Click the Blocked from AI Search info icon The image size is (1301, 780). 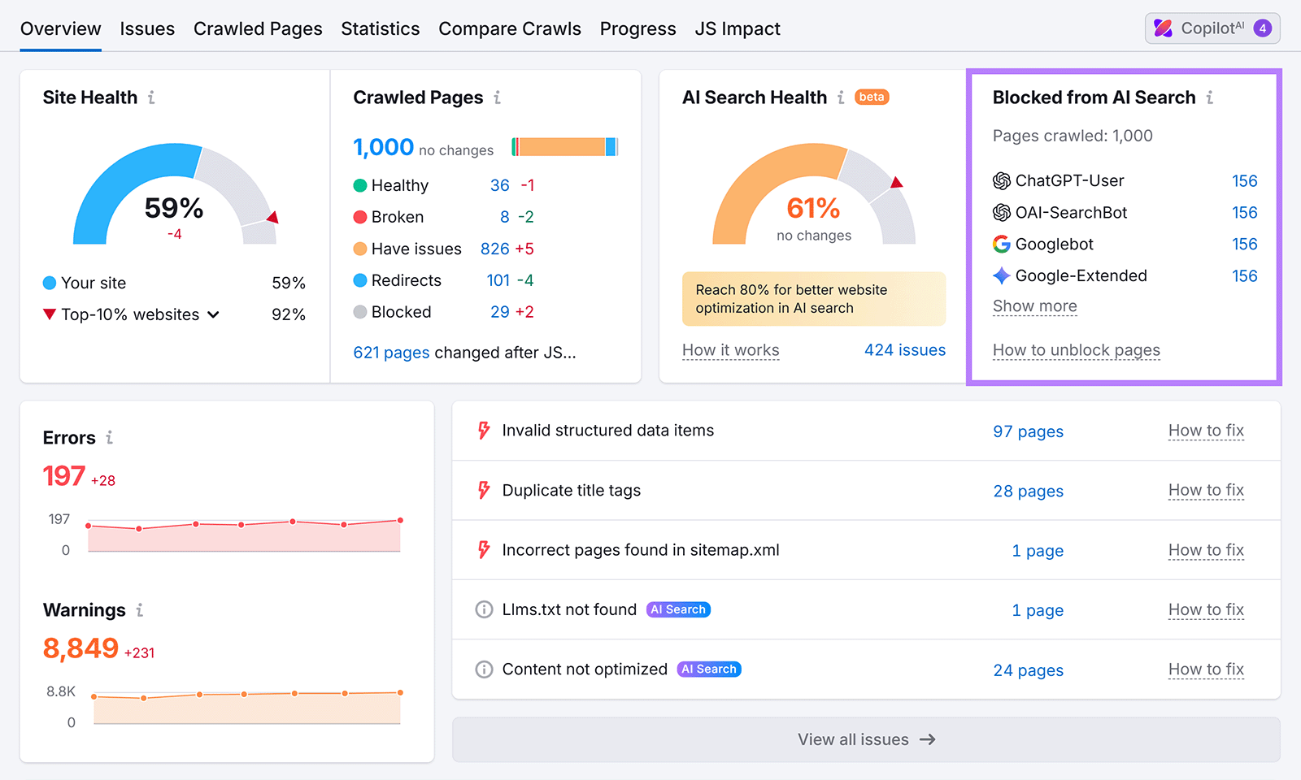[1211, 97]
